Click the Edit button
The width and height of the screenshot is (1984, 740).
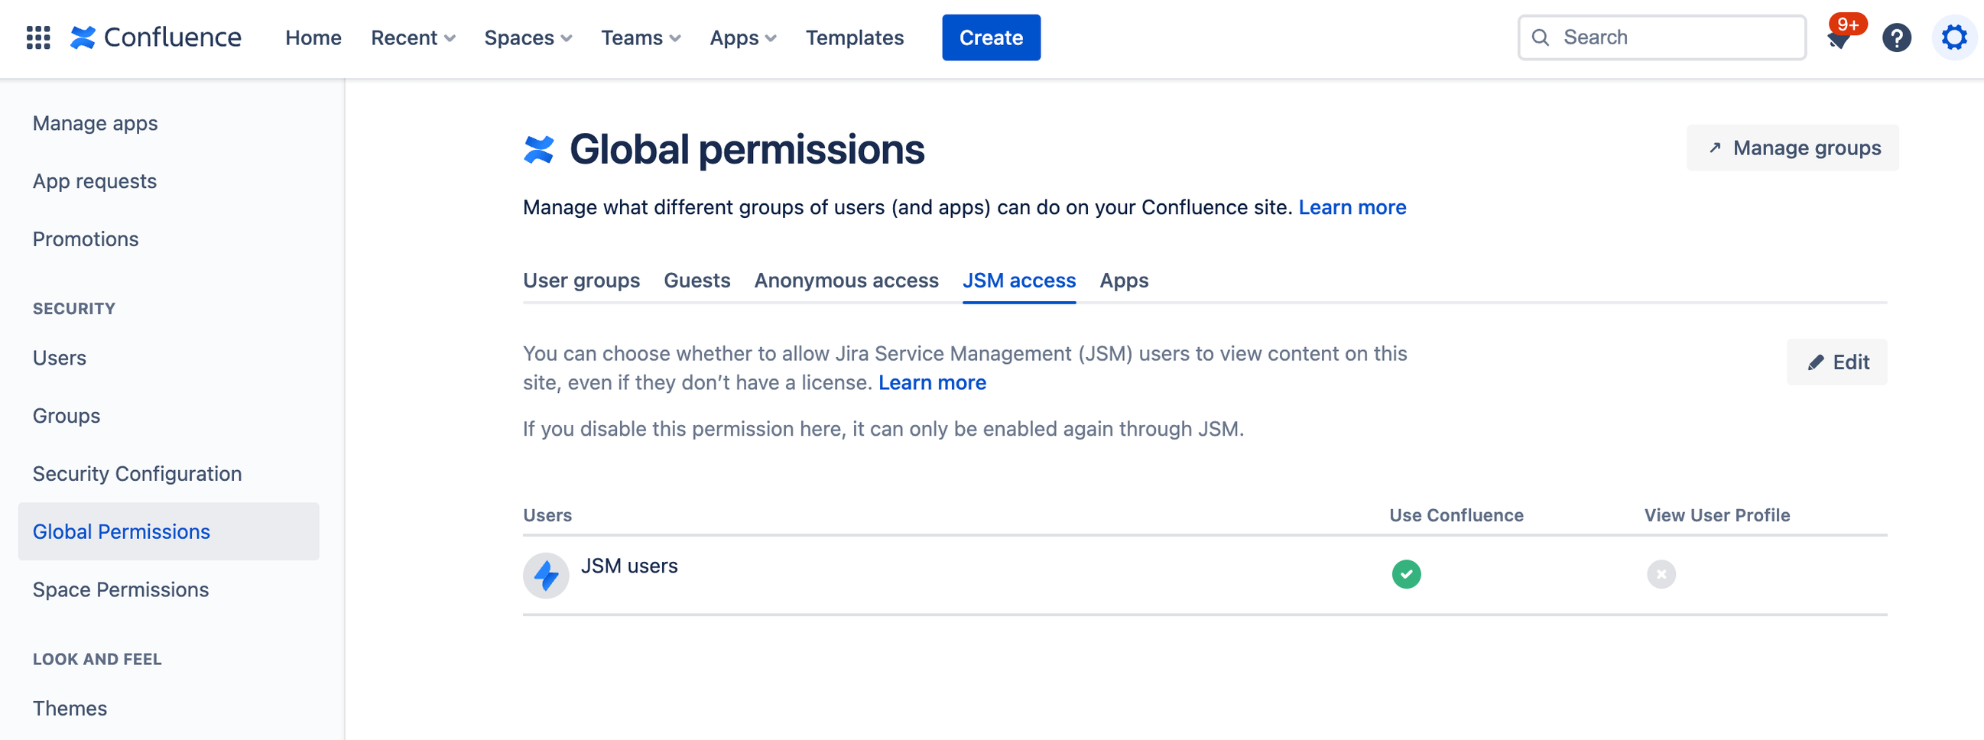tap(1837, 362)
